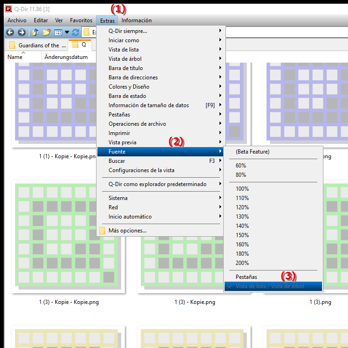The image size is (348, 348).
Task: Expand the Colores y Diseño submenu
Action: tap(161, 87)
